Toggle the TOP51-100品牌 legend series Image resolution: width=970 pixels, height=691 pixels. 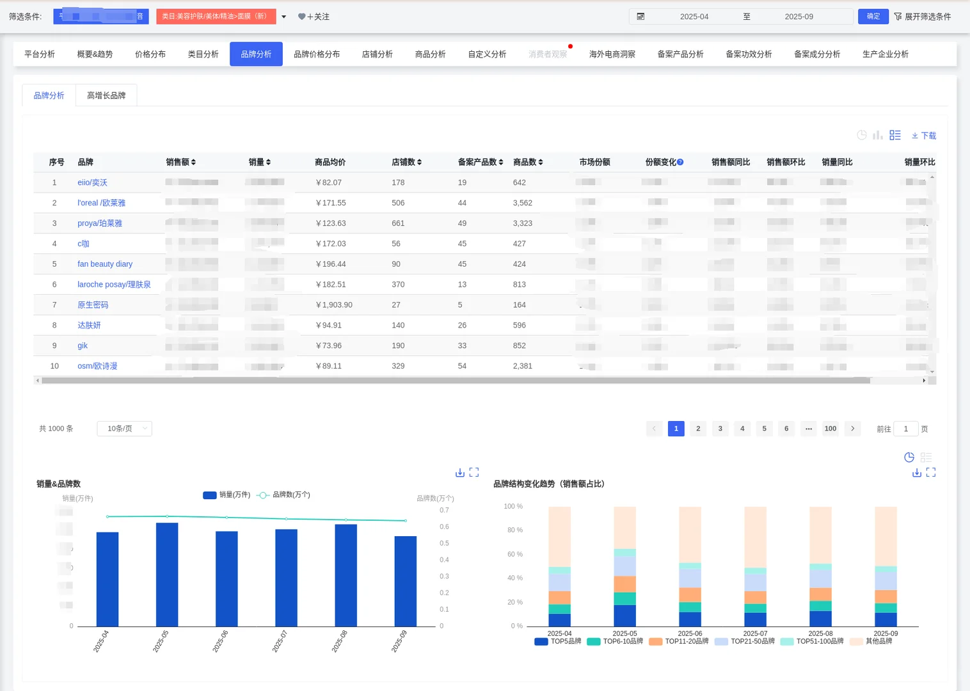pyautogui.click(x=812, y=641)
